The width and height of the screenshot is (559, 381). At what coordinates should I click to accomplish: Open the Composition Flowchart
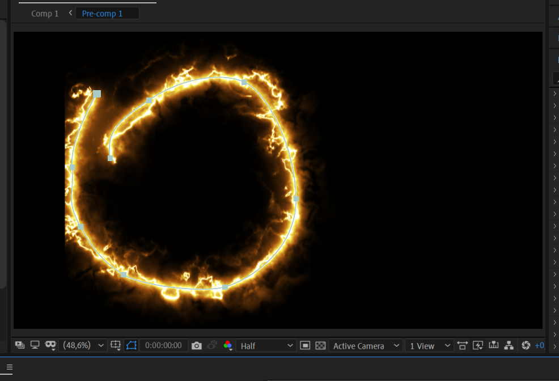point(509,345)
